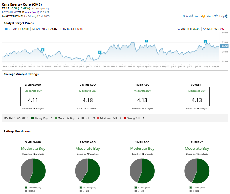Click the Strong Buy dark green legend swatch

coord(33,118)
